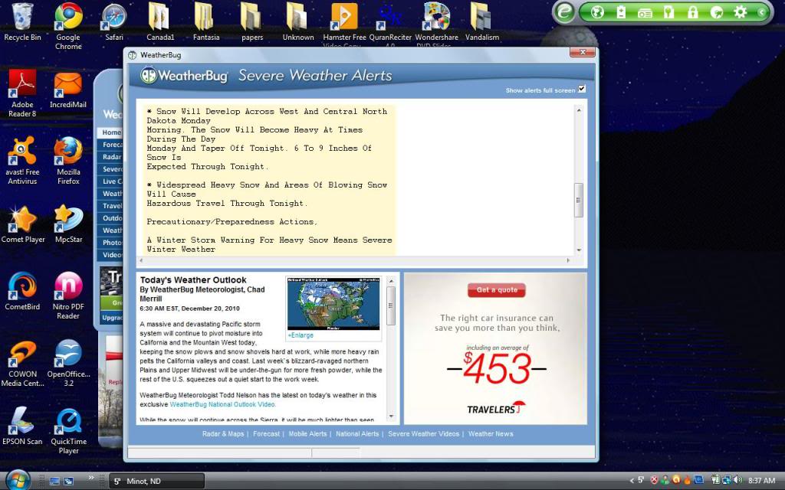Open Mobile Alerts footer link
The height and width of the screenshot is (490, 785).
(x=307, y=434)
